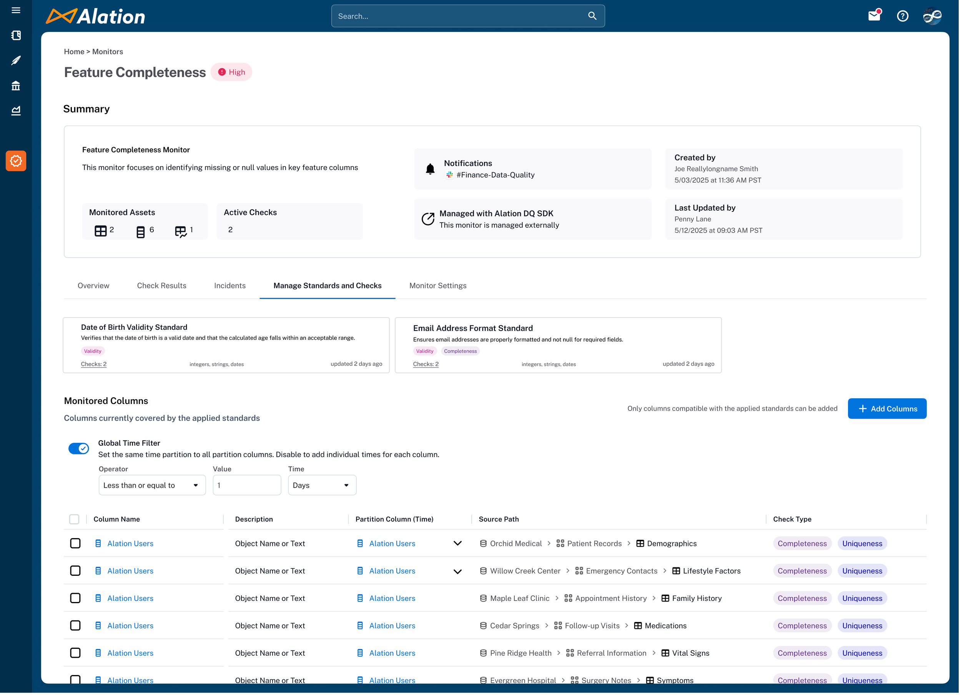
Task: Open the analytics chart sidebar icon
Action: (16, 111)
